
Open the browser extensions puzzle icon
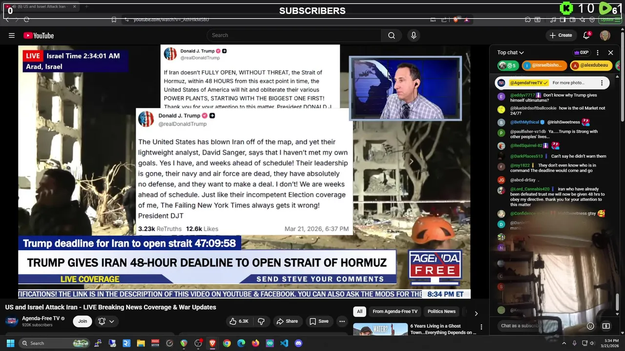coord(528,19)
